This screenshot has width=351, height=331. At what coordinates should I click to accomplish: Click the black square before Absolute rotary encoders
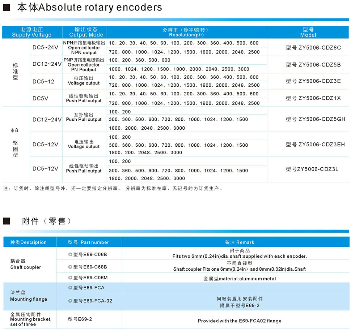6,8
